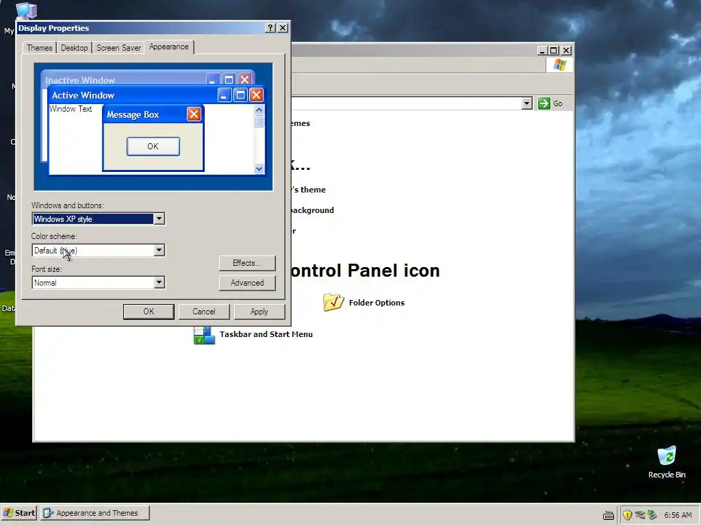
Task: Click the red close icon on preview Message Box
Action: pos(194,114)
